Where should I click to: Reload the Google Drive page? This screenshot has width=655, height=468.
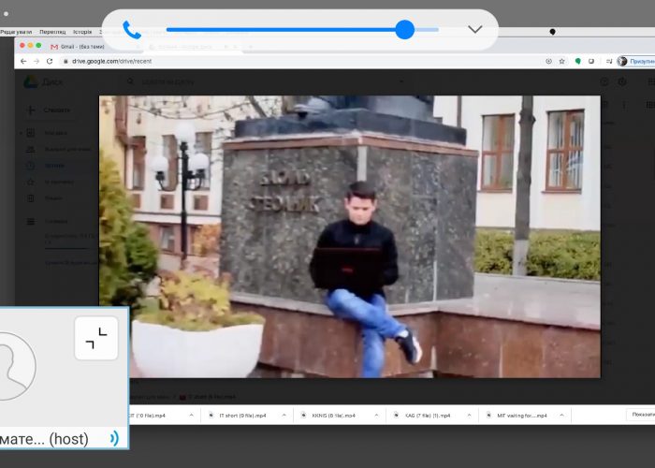(50, 61)
